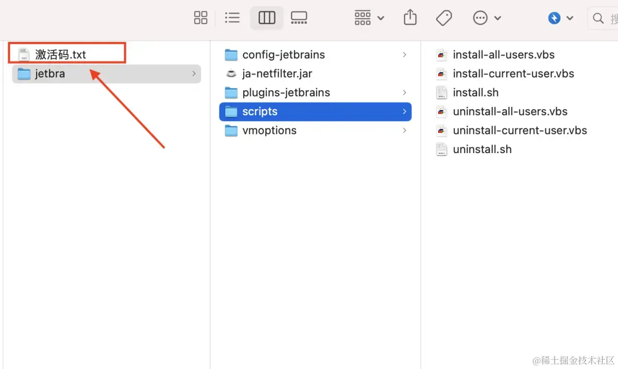Switch Finder to gallery view

[299, 18]
